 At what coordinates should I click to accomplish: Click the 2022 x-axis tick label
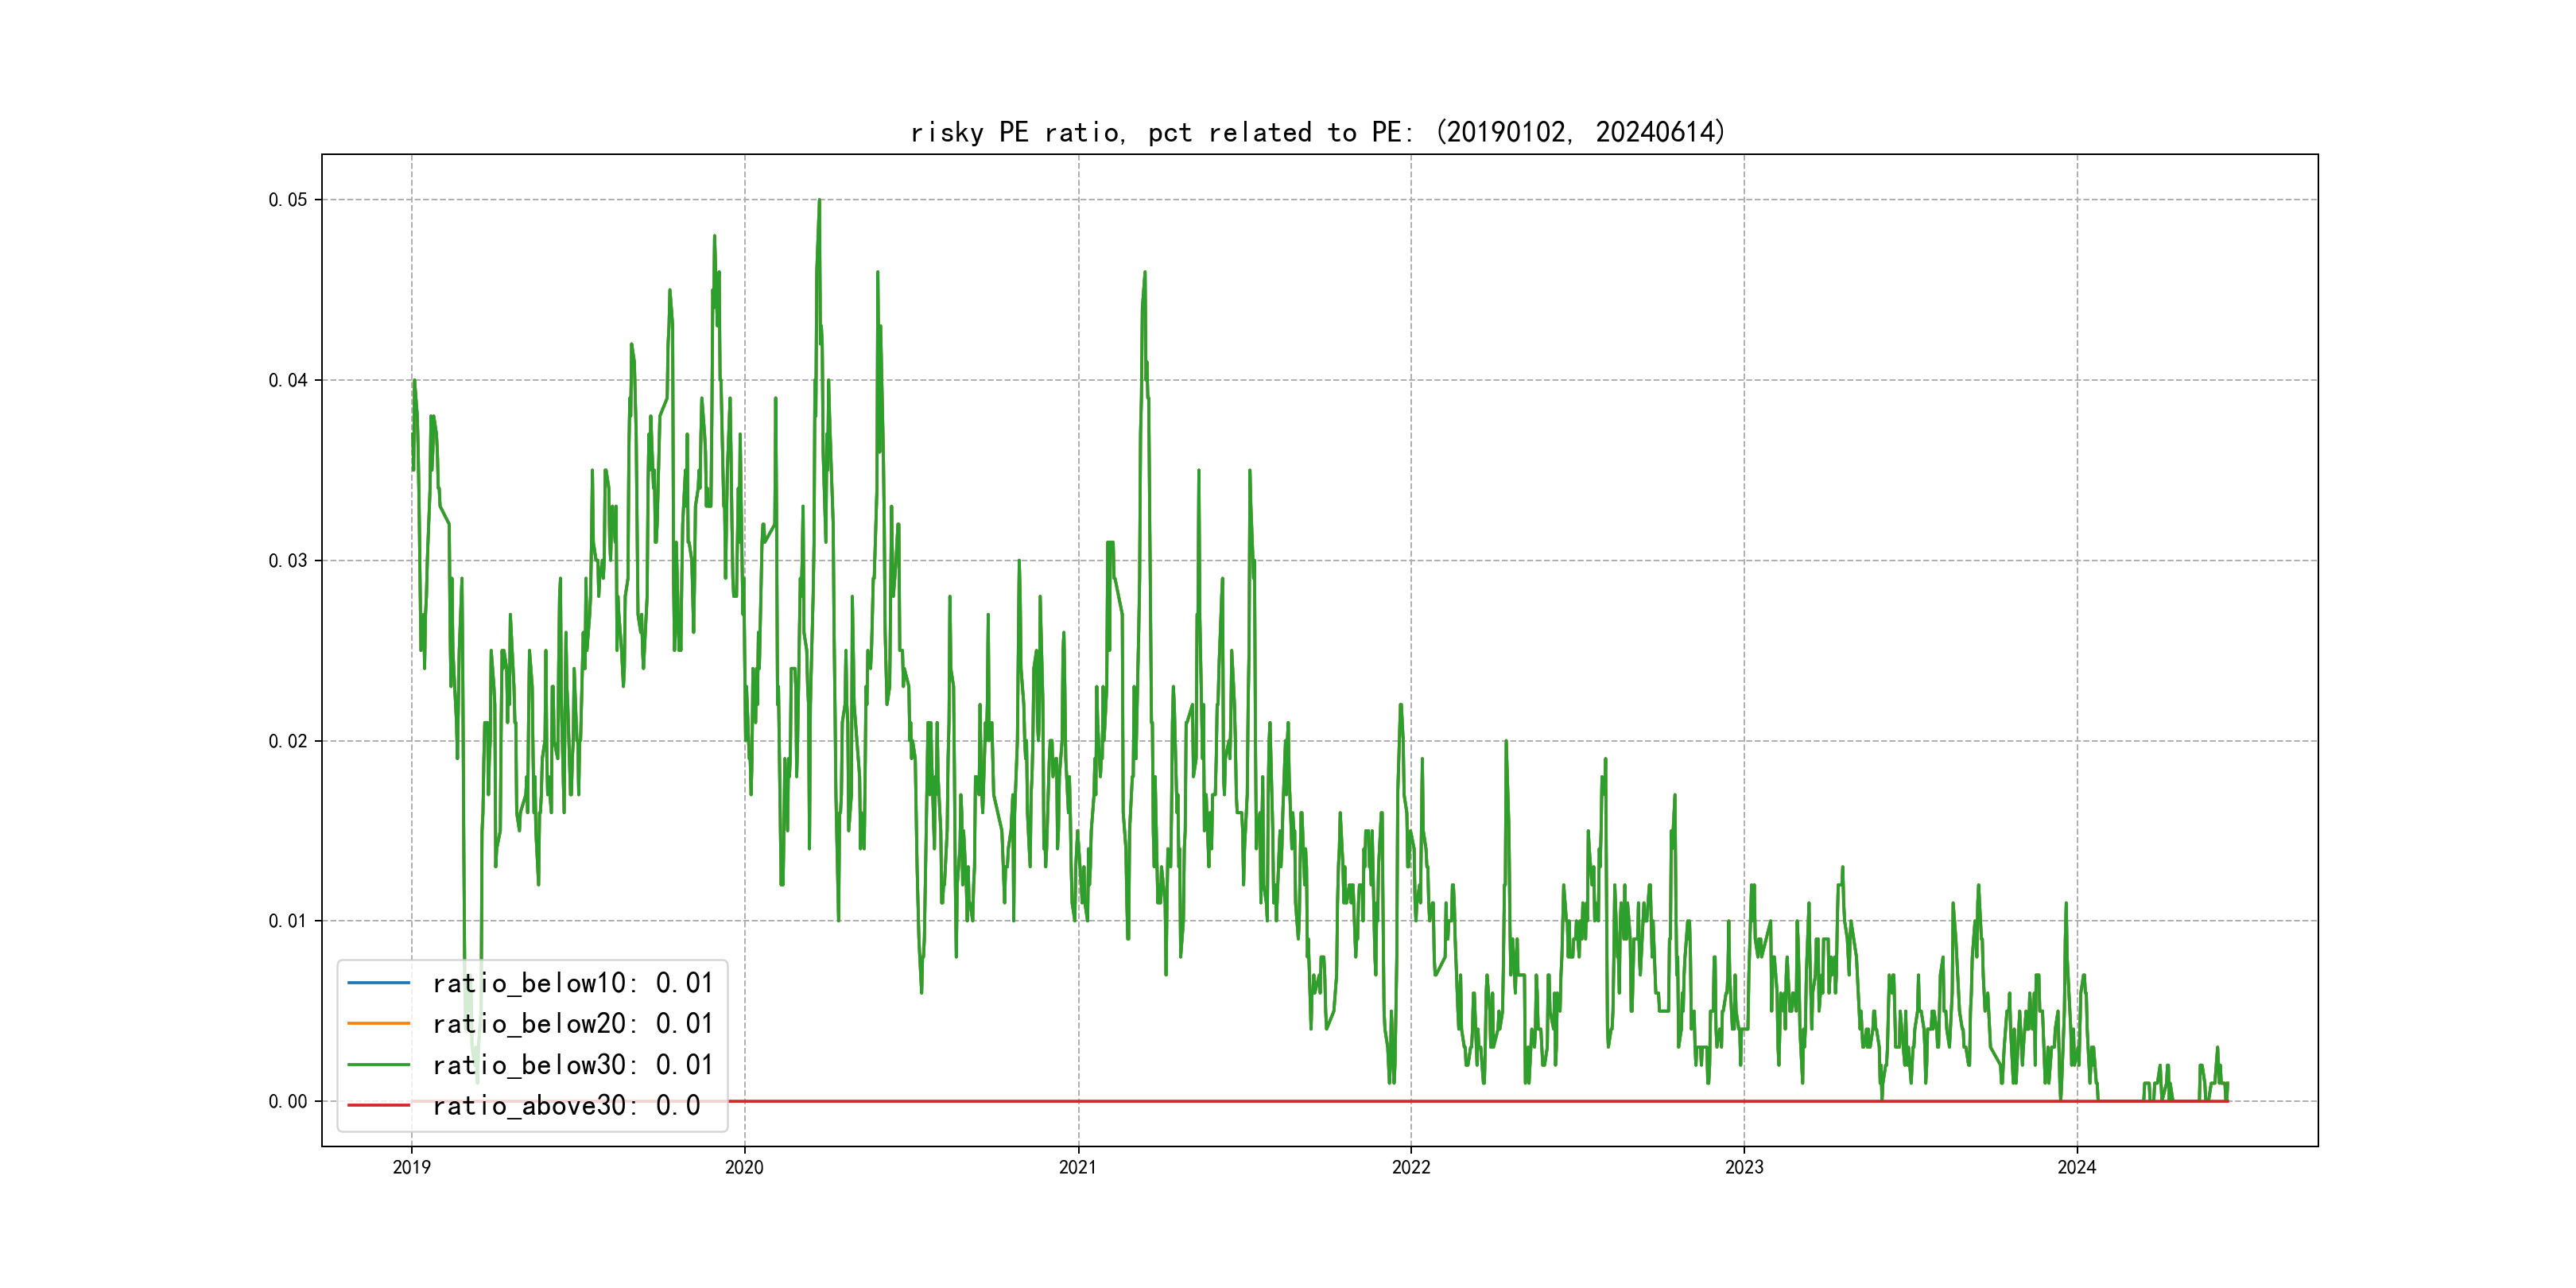pyautogui.click(x=1411, y=1167)
